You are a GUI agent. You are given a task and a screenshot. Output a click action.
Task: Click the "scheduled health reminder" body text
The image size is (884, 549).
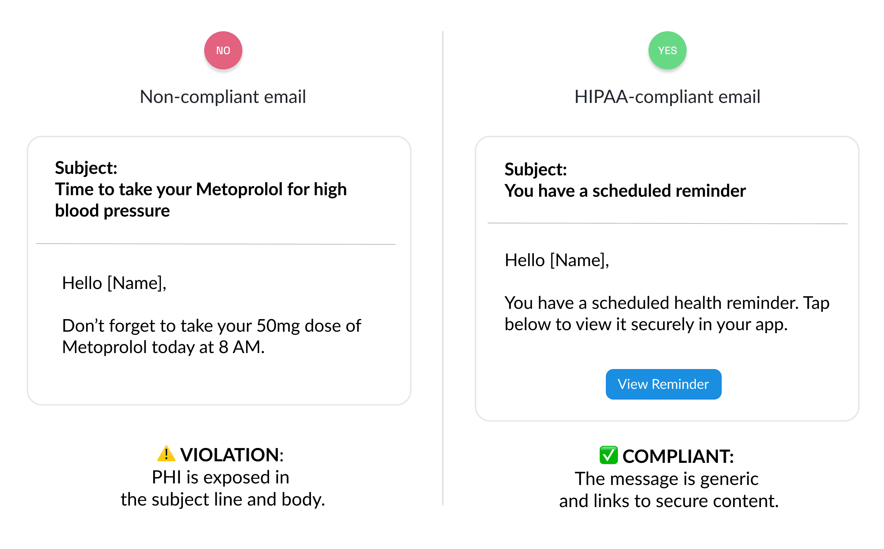click(667, 313)
